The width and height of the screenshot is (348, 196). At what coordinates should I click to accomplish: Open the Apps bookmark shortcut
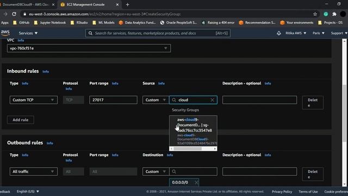4,22
